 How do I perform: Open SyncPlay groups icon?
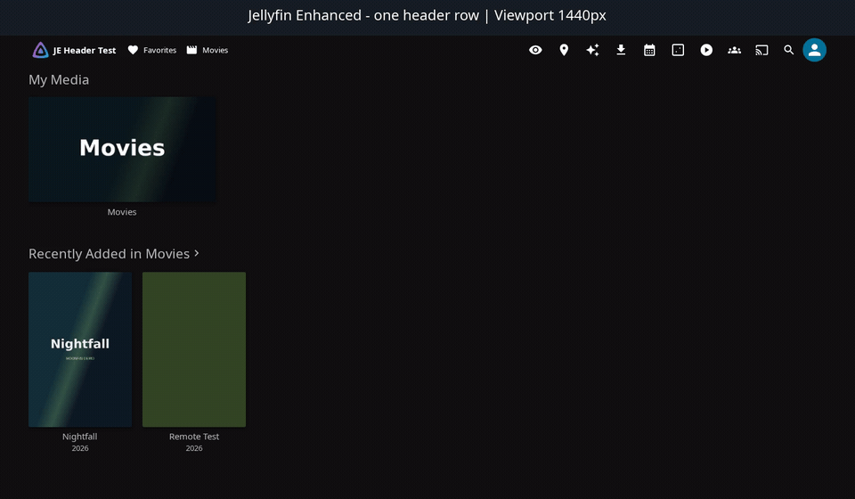pos(735,50)
